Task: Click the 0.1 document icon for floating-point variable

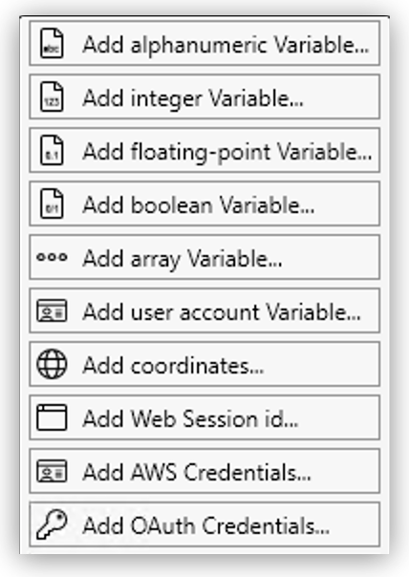Action: click(x=52, y=150)
